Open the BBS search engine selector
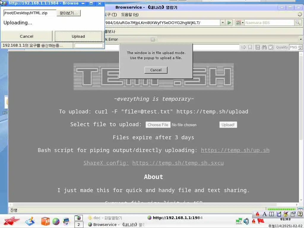 pyautogui.click(x=240, y=23)
